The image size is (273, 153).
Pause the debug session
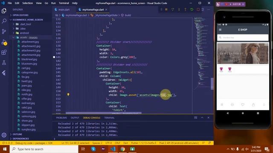(x=166, y=9)
